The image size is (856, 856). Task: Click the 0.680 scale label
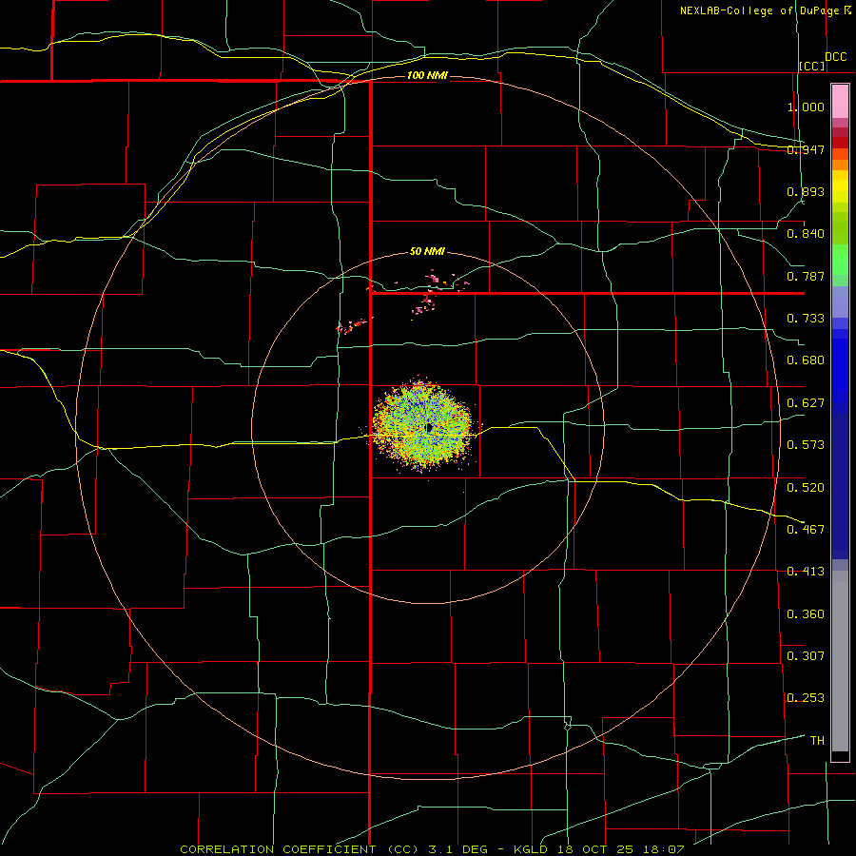tap(806, 360)
